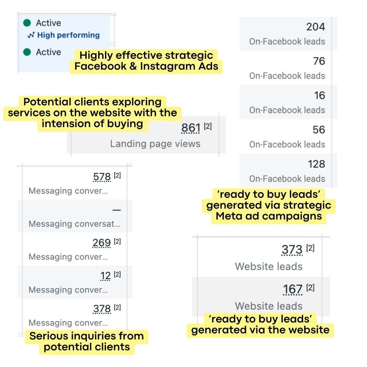Click the second green Active status dot
367x367 pixels.
pyautogui.click(x=27, y=52)
